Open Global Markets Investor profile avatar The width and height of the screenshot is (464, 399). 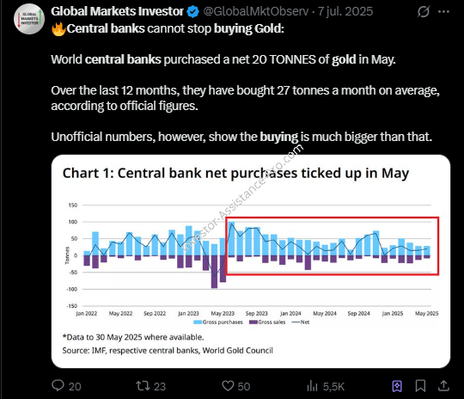[x=29, y=19]
